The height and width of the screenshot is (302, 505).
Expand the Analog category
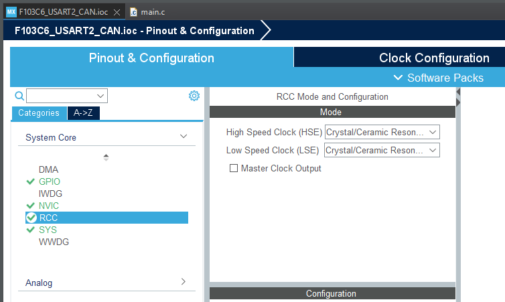click(x=184, y=283)
